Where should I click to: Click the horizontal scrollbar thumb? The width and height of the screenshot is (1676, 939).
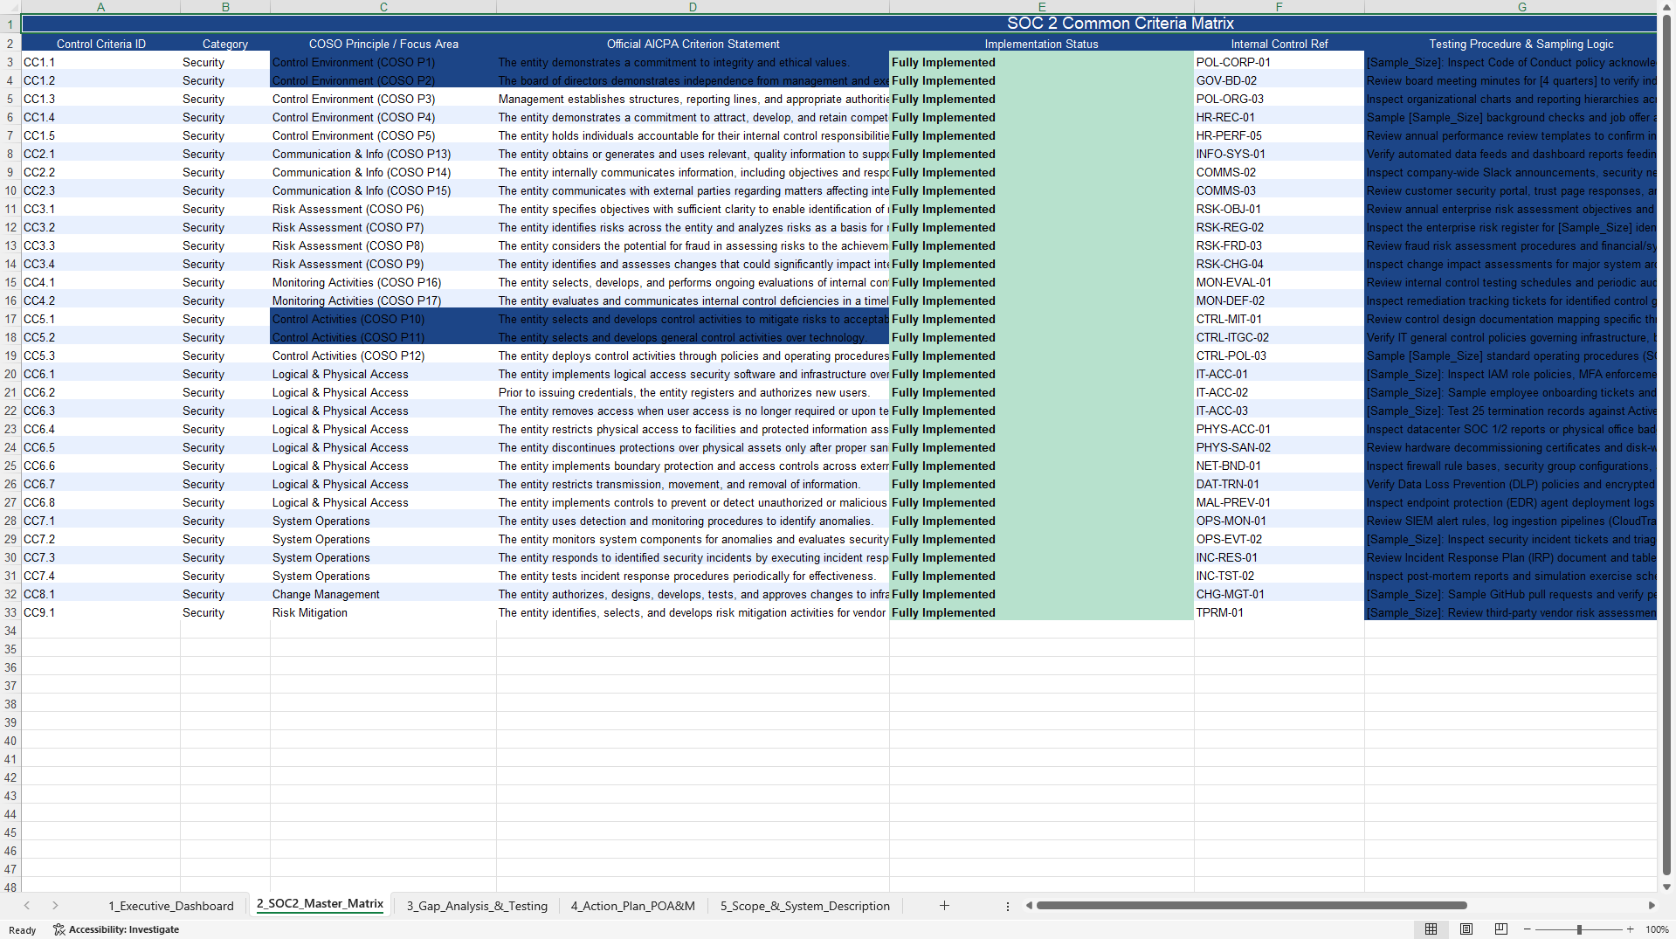click(1251, 906)
